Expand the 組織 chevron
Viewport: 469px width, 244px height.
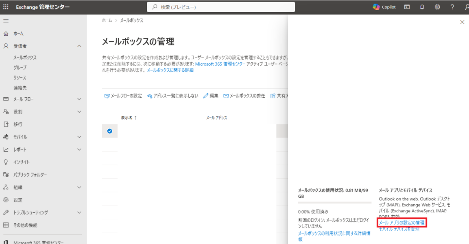[79, 187]
